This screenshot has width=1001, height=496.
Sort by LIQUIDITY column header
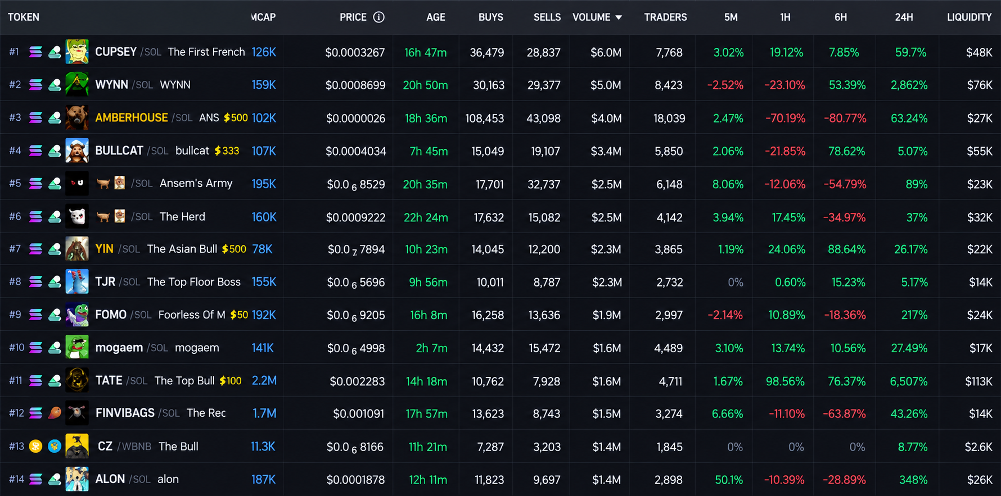coord(970,17)
